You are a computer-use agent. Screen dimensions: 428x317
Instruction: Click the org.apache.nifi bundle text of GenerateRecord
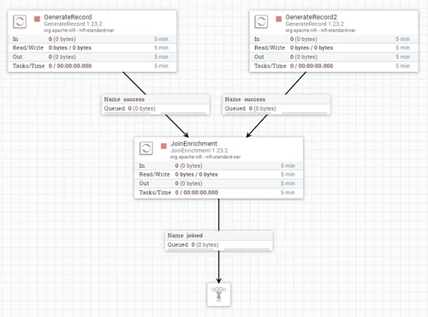coord(79,30)
